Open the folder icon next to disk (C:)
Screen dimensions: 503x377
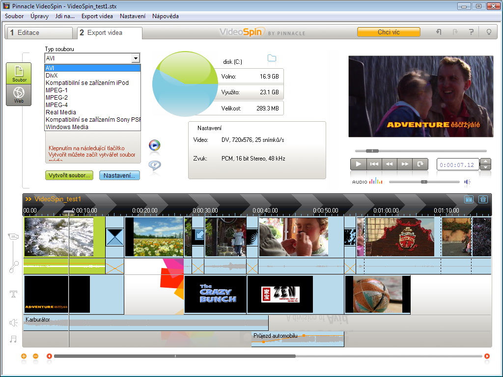tap(272, 58)
